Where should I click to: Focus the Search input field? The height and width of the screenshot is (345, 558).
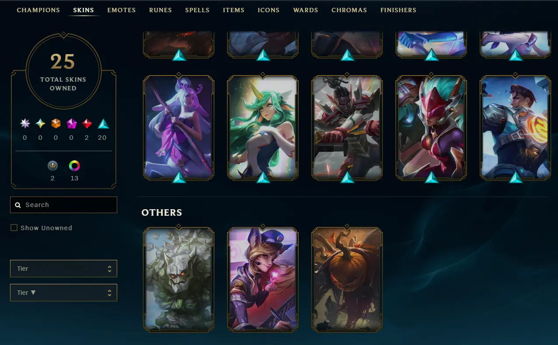[63, 205]
